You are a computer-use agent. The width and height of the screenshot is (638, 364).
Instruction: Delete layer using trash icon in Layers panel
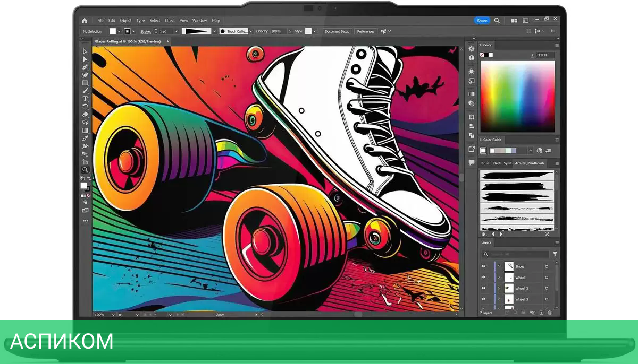click(x=550, y=313)
